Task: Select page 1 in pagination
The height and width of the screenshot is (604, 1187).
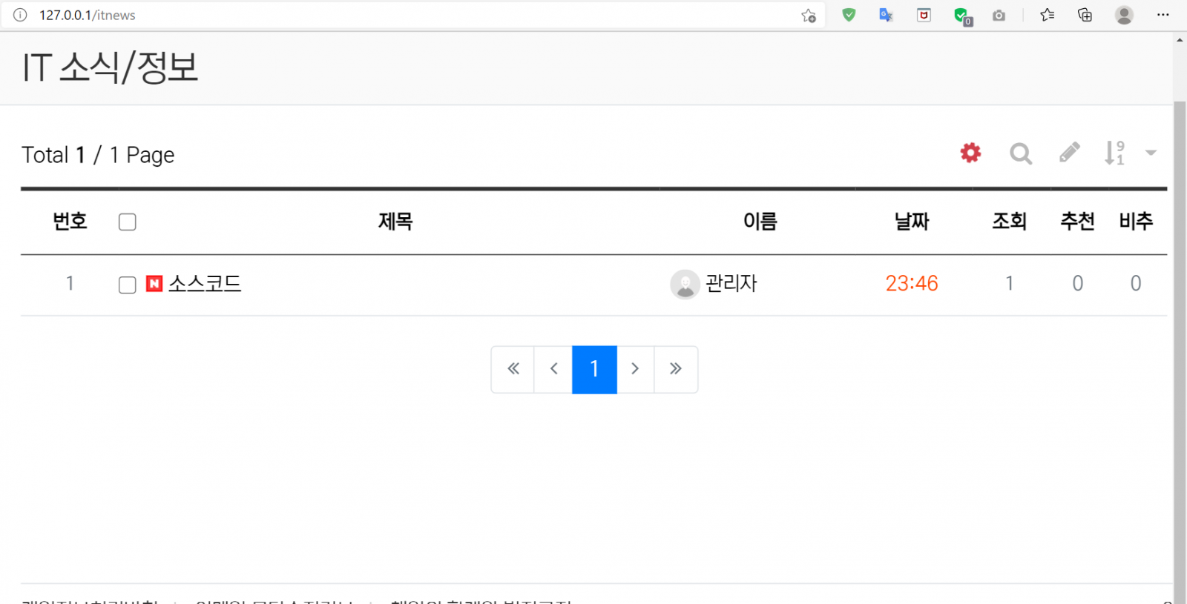Action: click(x=594, y=369)
